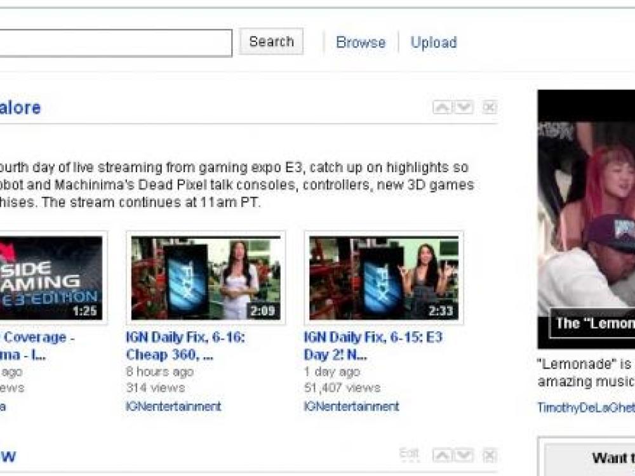Visit IGNentertainment channel under the 51,407 views video

coord(351,406)
